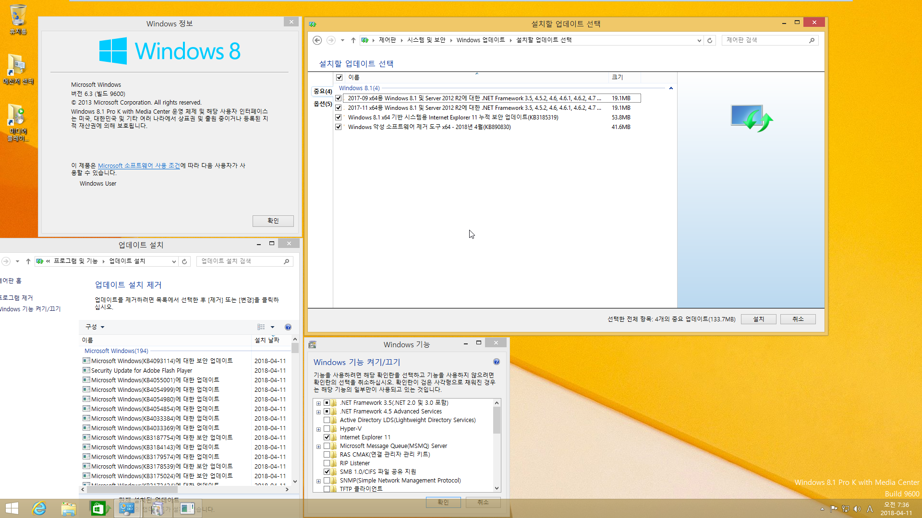922x518 pixels.
Task: Open the Media Player desktop shortcut
Action: pos(18,122)
